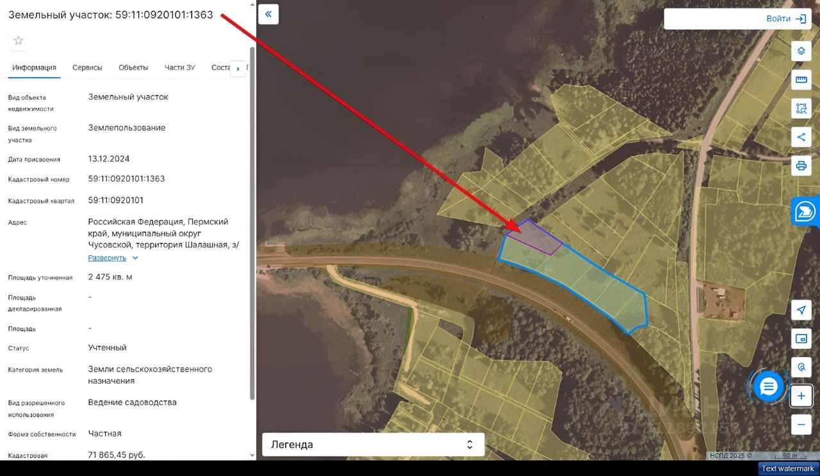Zoom out on the map
This screenshot has width=820, height=476.
point(801,424)
